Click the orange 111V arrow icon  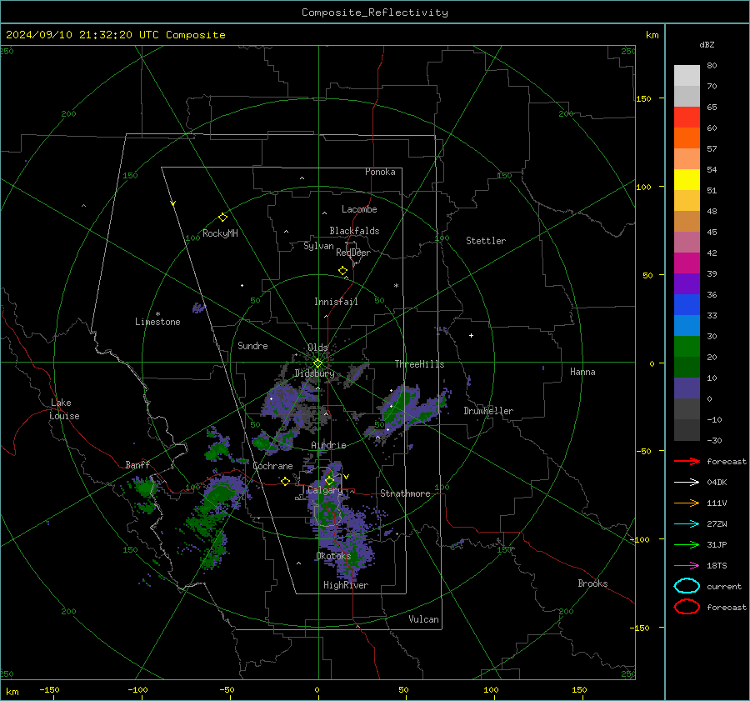[x=687, y=503]
